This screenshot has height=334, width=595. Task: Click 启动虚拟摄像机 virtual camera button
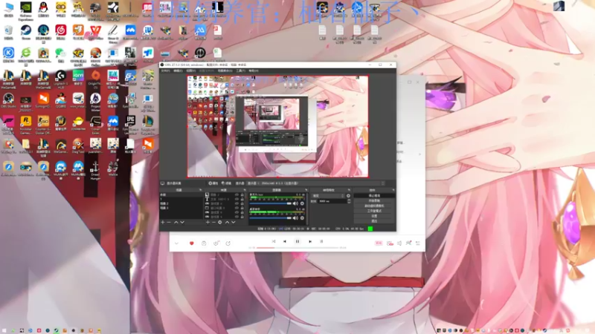click(374, 206)
